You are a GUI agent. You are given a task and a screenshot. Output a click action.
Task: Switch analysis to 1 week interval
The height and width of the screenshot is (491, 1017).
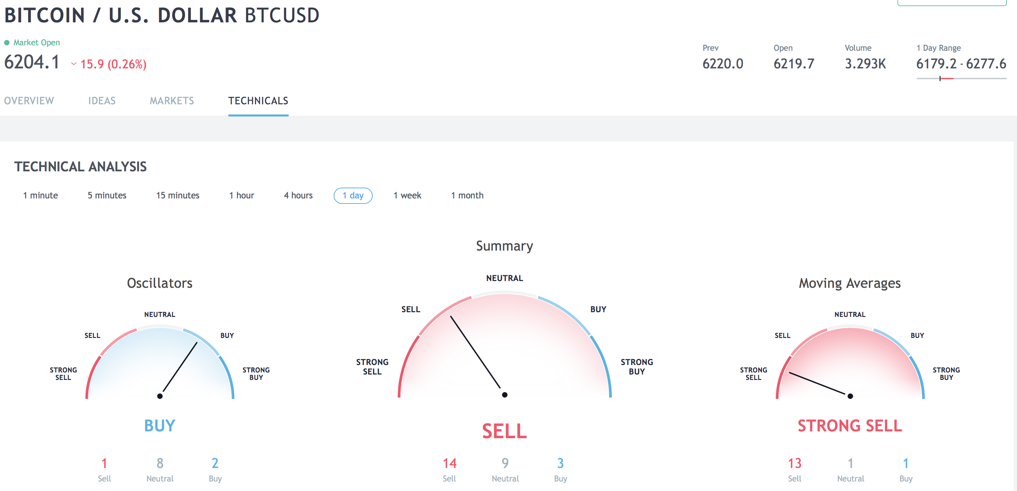pos(407,195)
